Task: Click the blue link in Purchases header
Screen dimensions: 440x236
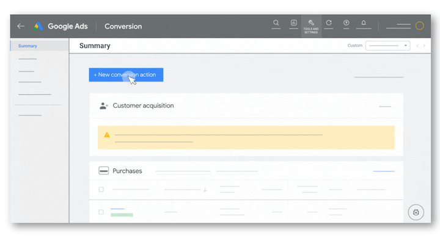Action: tap(384, 171)
